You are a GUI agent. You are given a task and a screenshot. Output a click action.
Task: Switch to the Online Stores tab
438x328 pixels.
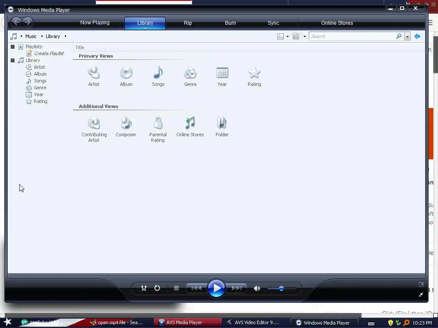[337, 23]
